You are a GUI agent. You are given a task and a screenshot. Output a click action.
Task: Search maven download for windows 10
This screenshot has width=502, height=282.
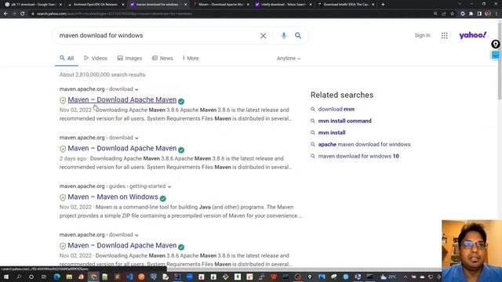pos(358,157)
